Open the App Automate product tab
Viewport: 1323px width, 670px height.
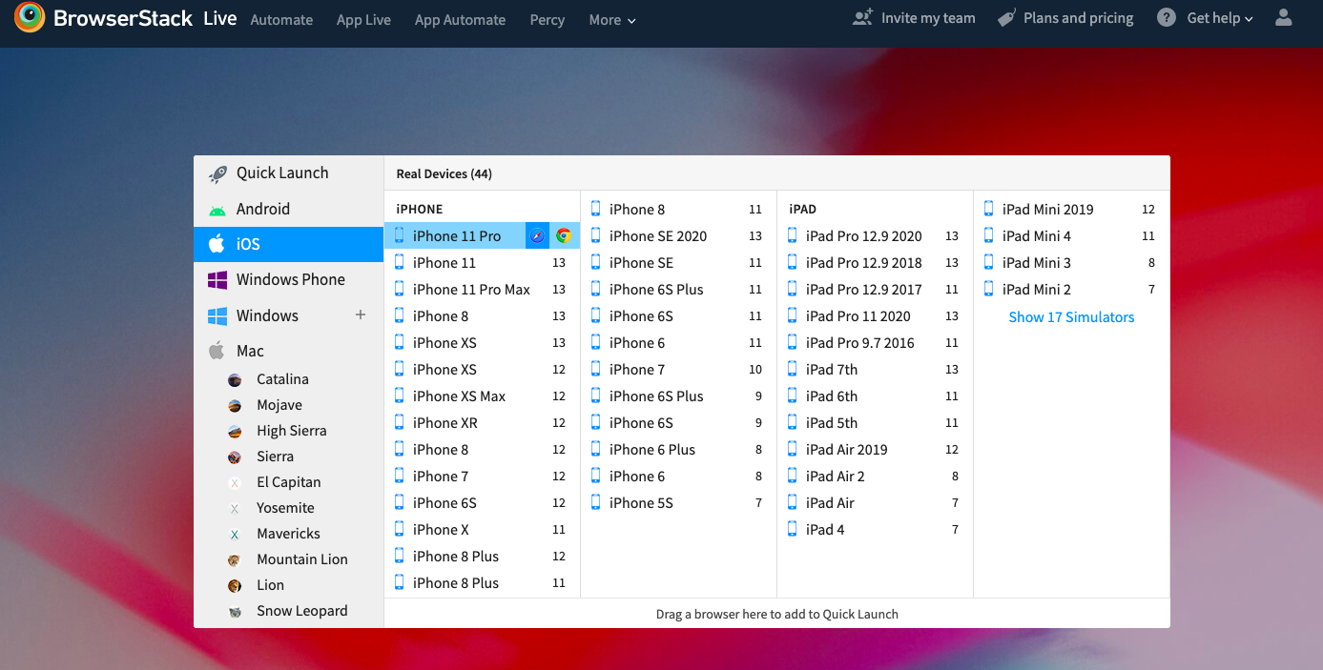tap(461, 19)
